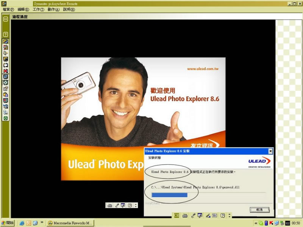This screenshot has width=303, height=227.
Task: Click speech tools window icon on lower language bar
Action: 200,215
